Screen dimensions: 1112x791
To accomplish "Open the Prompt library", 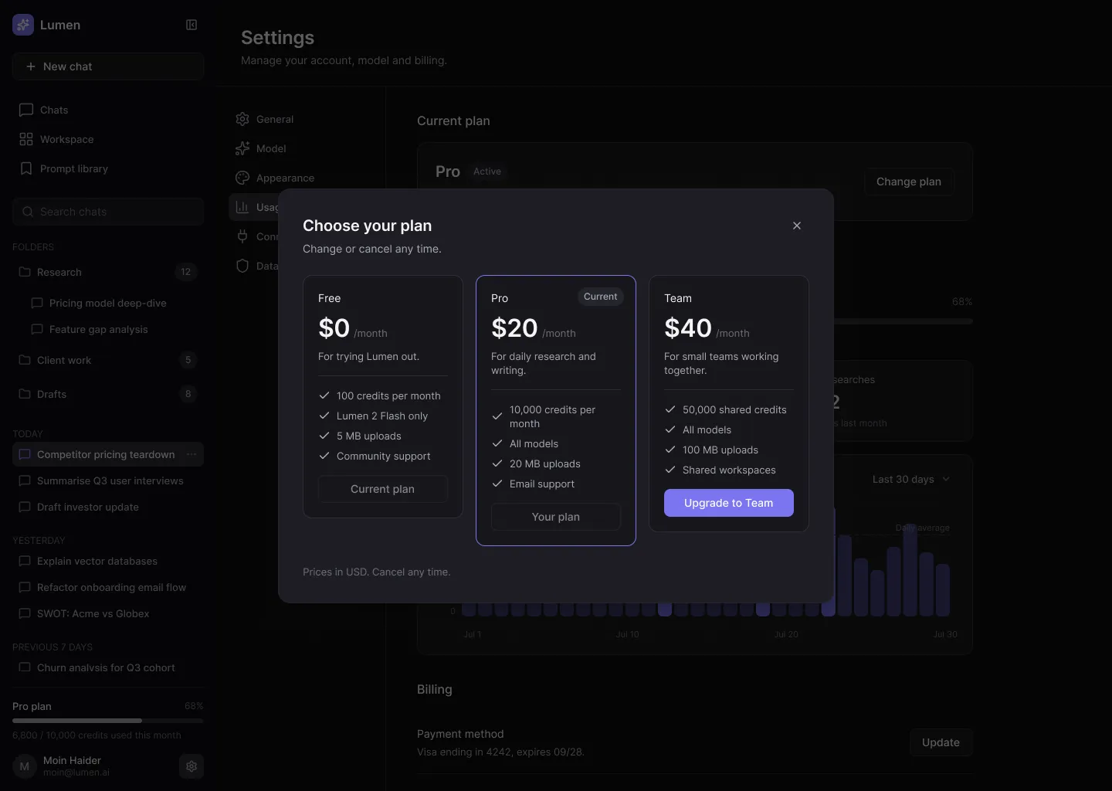I will pos(108,168).
